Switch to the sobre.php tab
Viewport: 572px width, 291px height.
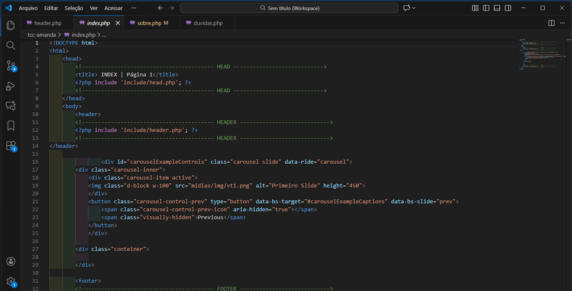[x=149, y=23]
